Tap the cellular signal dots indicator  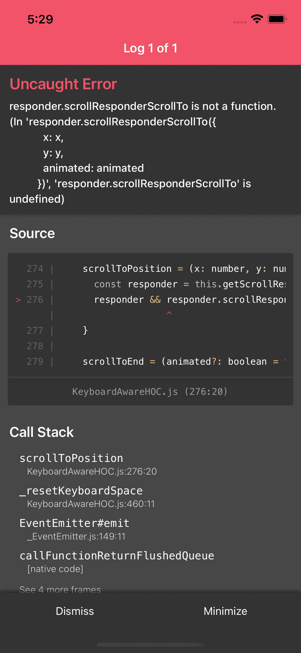(240, 22)
